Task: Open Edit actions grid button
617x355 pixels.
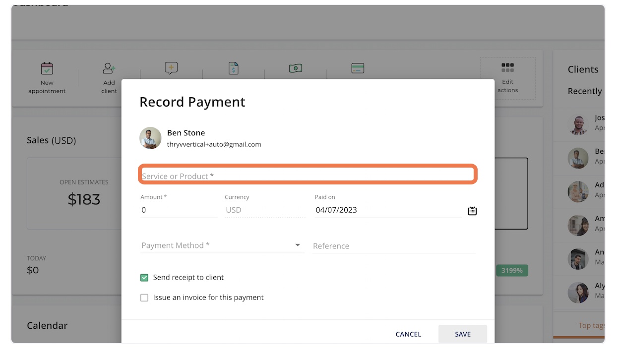Action: click(507, 78)
